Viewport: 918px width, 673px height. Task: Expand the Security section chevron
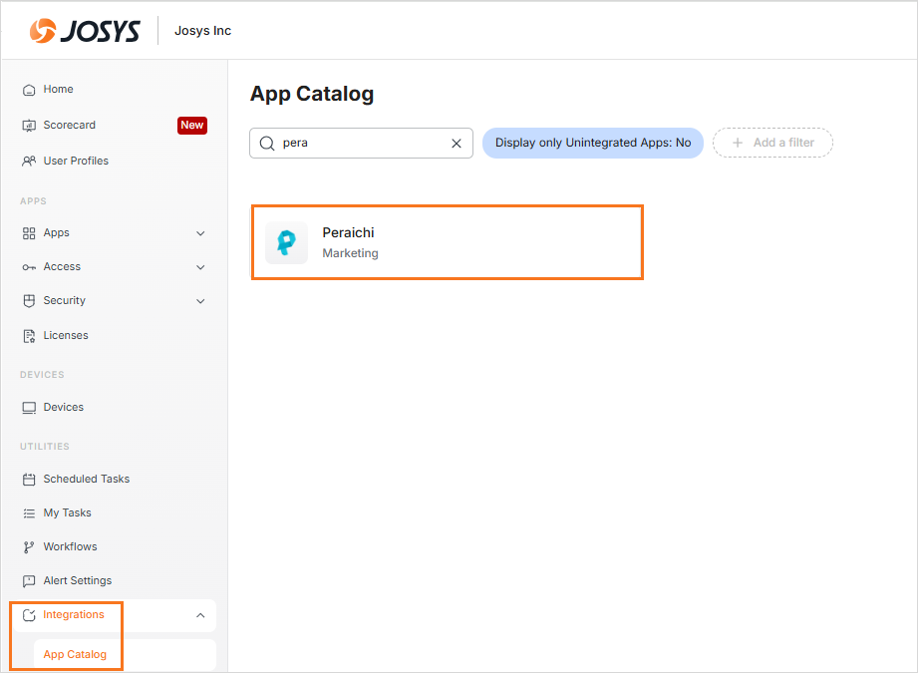(x=200, y=301)
